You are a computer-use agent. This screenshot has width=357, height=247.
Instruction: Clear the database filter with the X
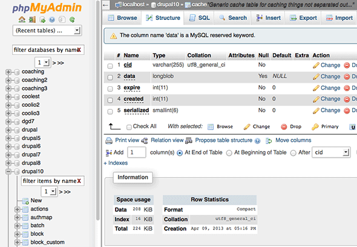(79, 50)
